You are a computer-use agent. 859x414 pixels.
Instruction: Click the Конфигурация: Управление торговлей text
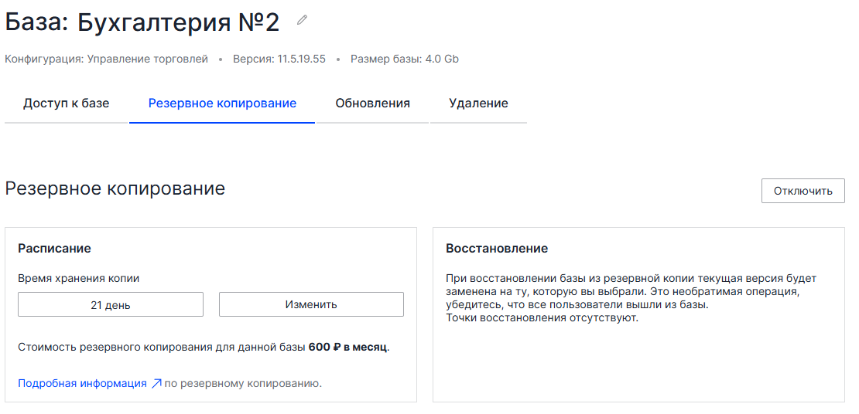click(106, 59)
